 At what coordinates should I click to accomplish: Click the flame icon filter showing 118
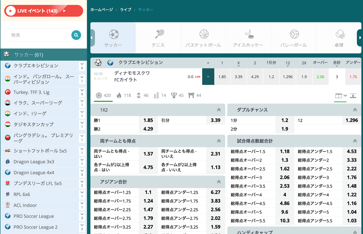[x=119, y=96]
